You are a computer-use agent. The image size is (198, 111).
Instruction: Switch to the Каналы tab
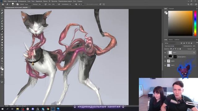[170, 40]
